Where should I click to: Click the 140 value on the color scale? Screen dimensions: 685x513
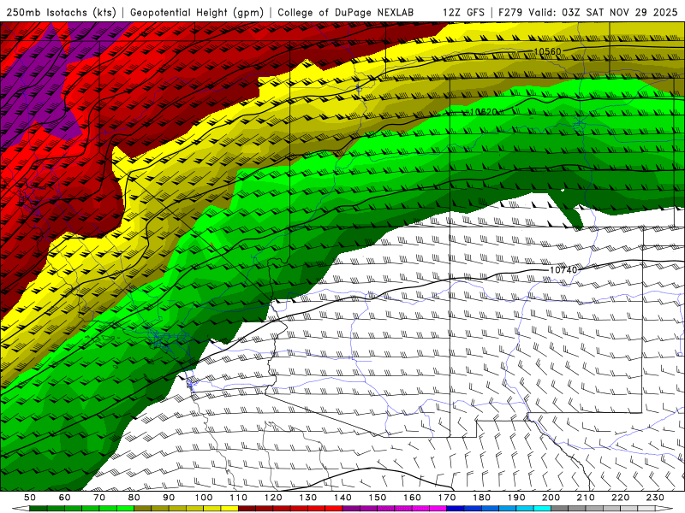tap(342, 498)
